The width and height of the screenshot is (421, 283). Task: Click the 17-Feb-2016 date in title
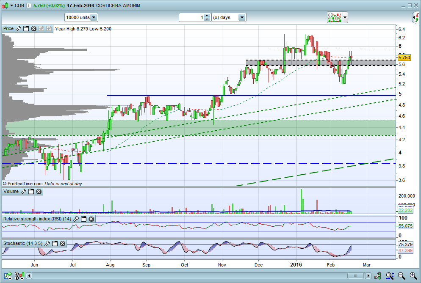pos(80,5)
